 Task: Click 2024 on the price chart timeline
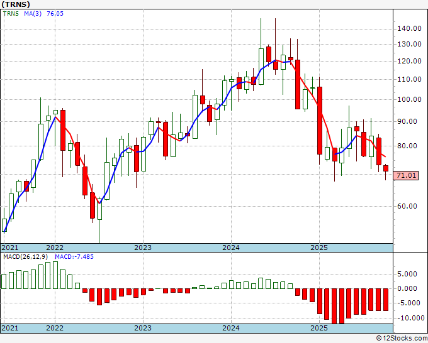[231, 248]
